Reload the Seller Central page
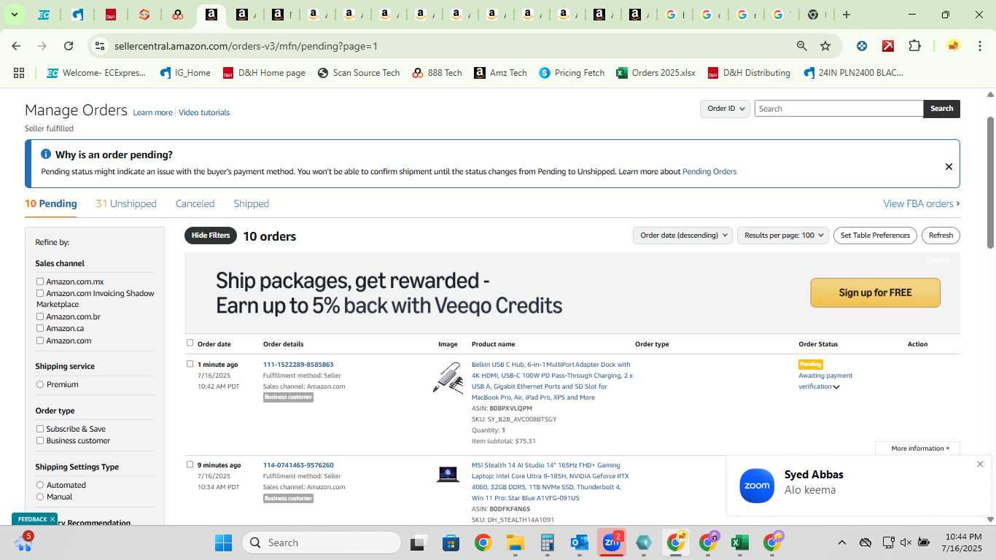 pos(69,46)
